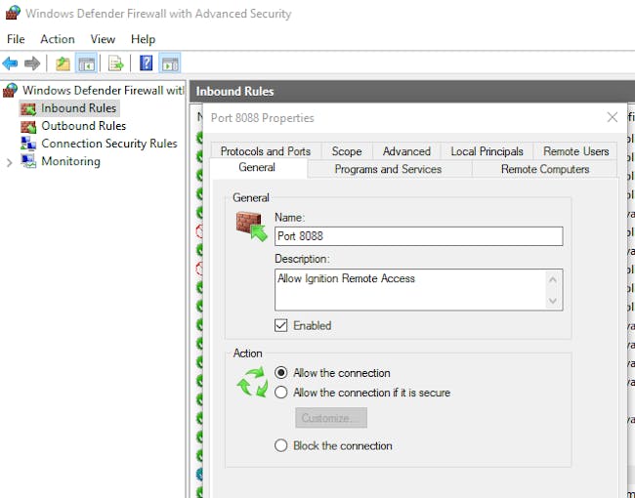Click the blue Back arrow in toolbar

10,63
